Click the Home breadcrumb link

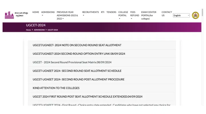(28, 30)
